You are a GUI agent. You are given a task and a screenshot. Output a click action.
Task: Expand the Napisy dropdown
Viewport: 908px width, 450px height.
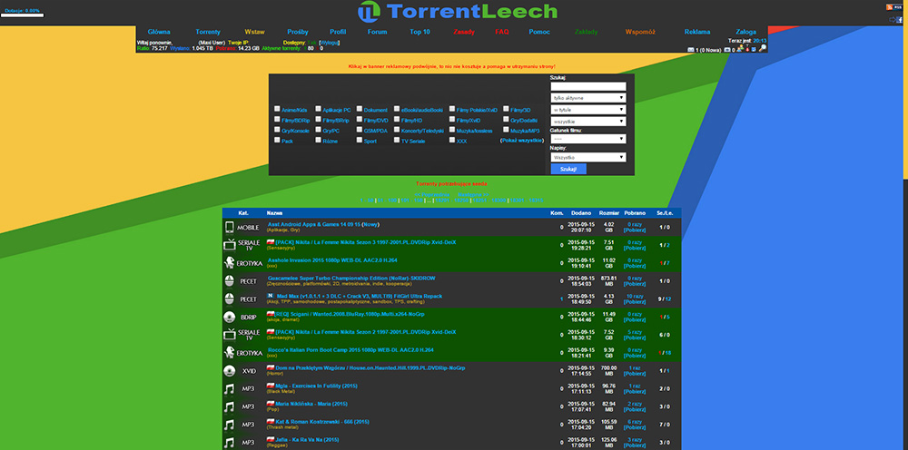click(x=588, y=157)
